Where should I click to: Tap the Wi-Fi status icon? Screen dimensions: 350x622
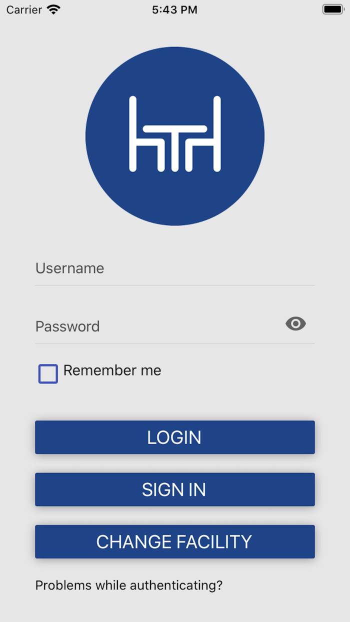[53, 9]
